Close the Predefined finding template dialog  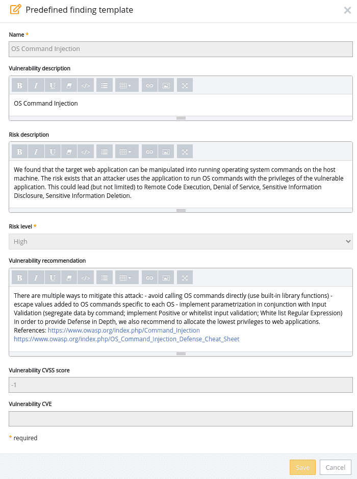click(347, 9)
